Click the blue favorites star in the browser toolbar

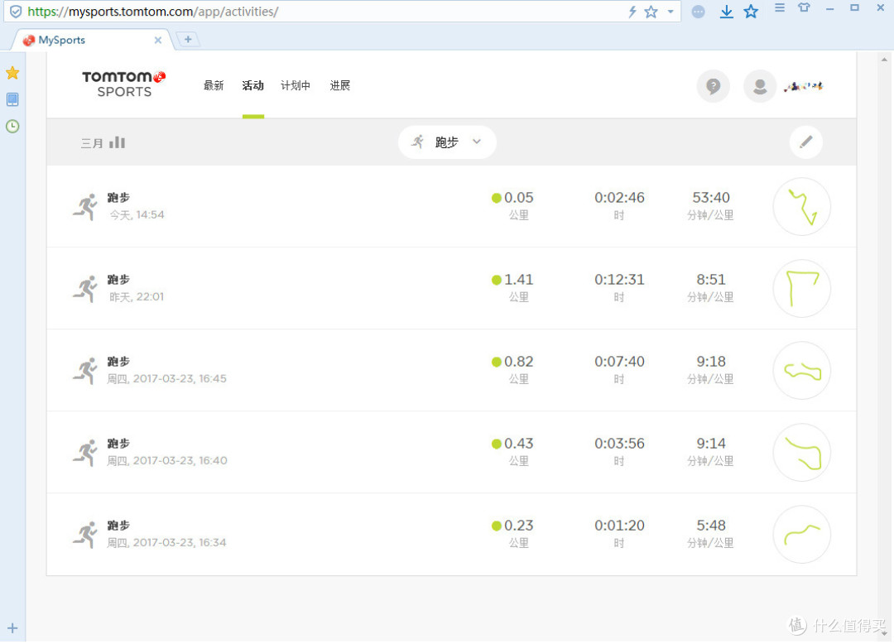click(751, 12)
